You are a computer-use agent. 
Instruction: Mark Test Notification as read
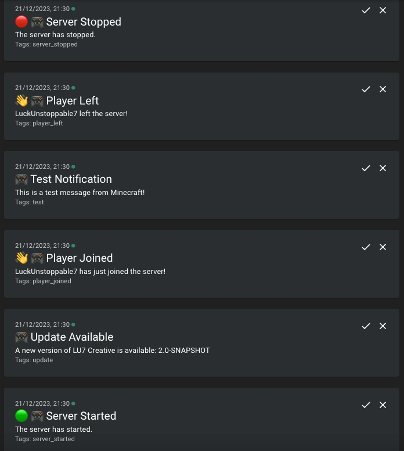click(x=366, y=168)
